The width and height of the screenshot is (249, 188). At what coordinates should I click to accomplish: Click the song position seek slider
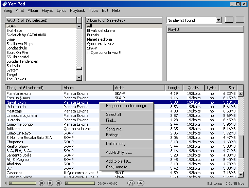click(x=79, y=183)
